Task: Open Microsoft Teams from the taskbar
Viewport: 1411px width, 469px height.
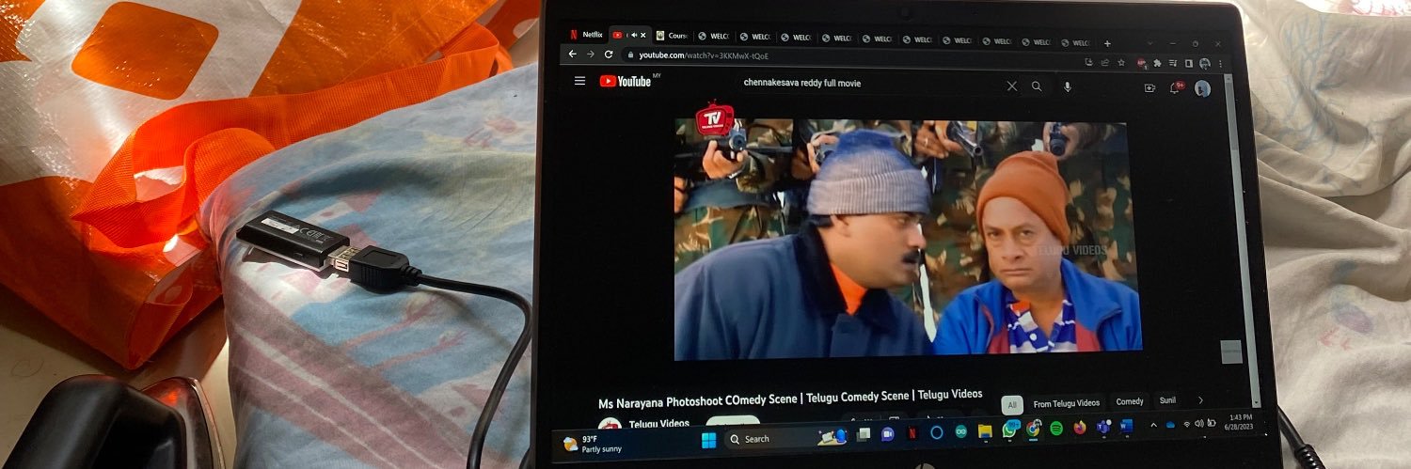Action: pos(1103,427)
